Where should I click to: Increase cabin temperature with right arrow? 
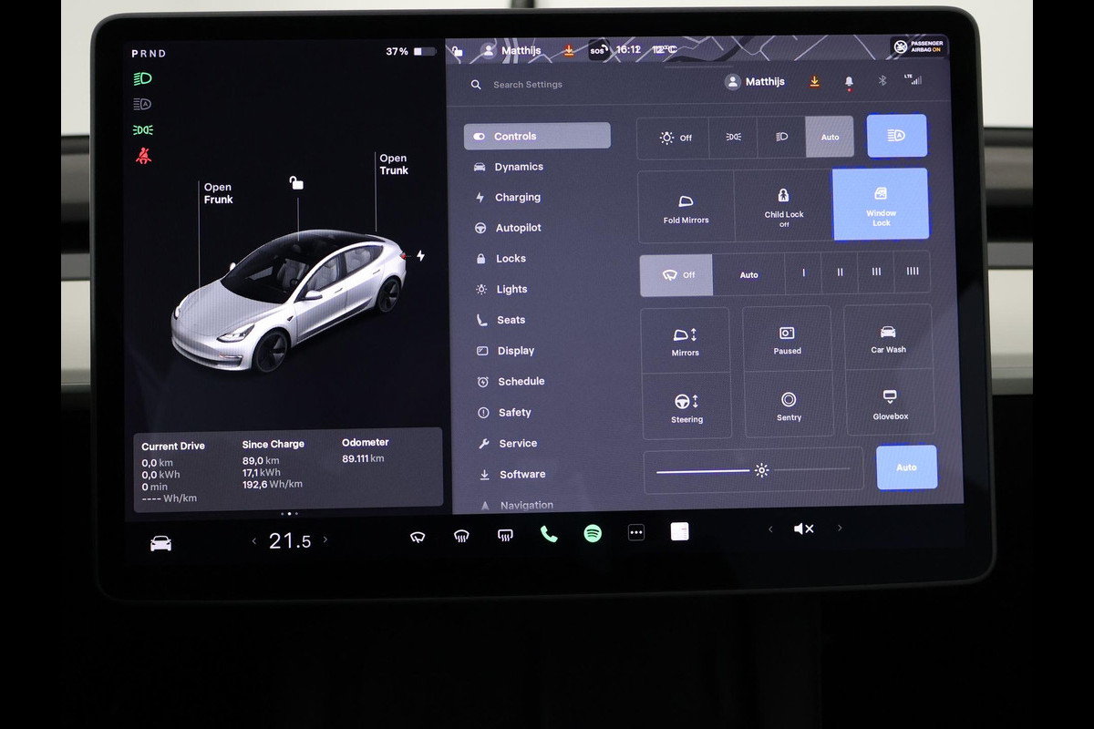pos(325,539)
